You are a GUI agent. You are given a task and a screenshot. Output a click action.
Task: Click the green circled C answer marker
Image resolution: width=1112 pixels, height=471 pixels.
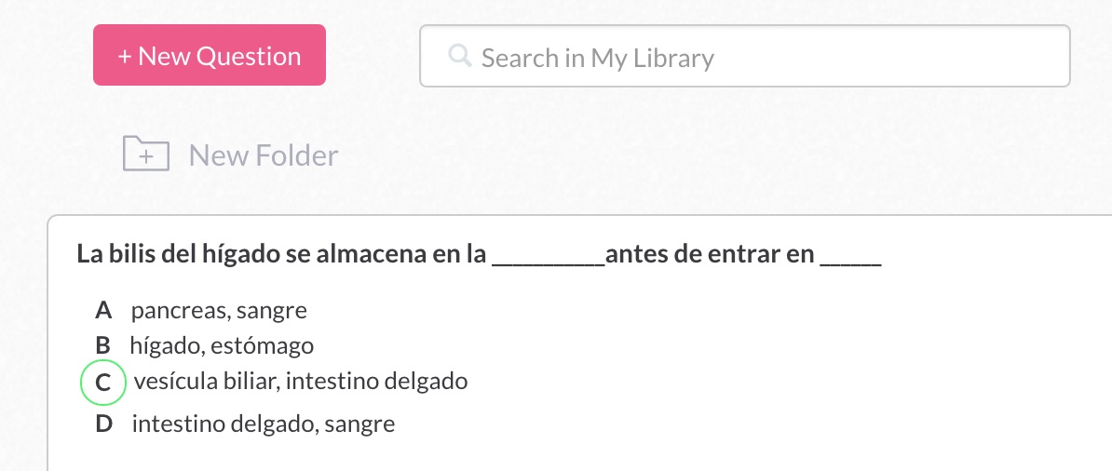pos(102,383)
